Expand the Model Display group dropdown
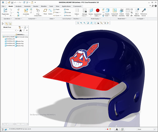The image size is (158, 132). (96, 19)
